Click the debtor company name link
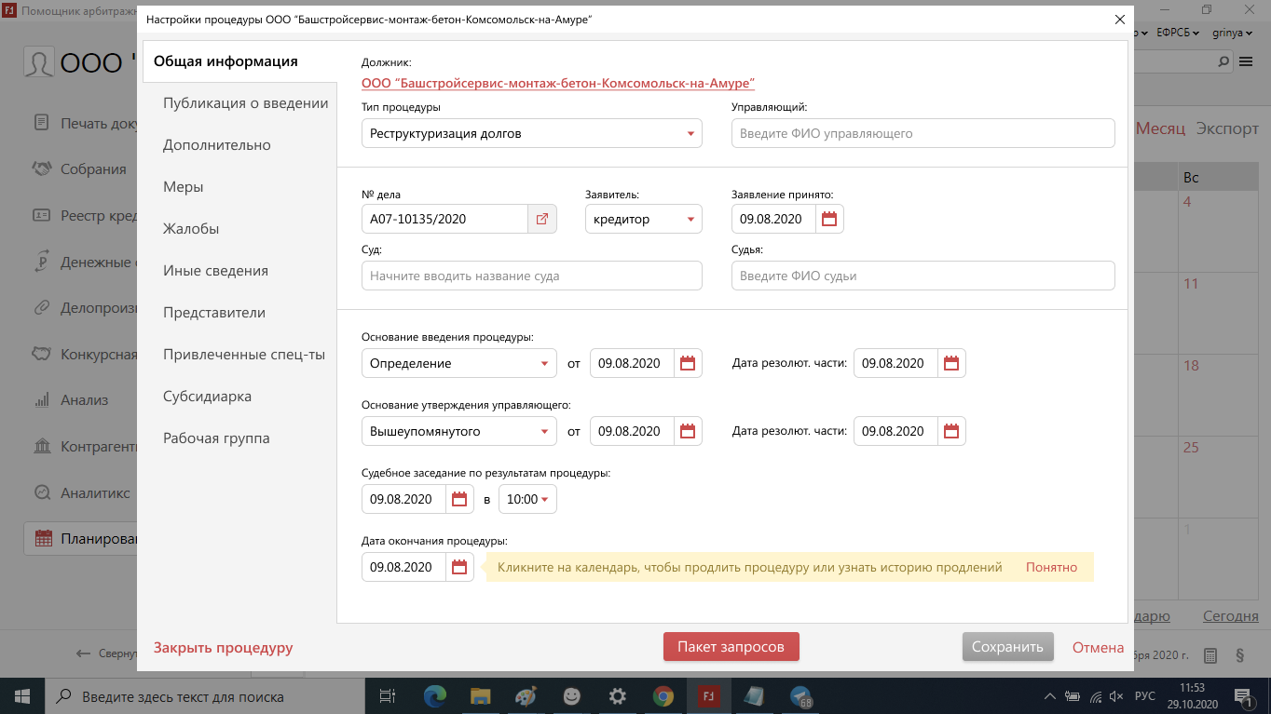 point(557,83)
